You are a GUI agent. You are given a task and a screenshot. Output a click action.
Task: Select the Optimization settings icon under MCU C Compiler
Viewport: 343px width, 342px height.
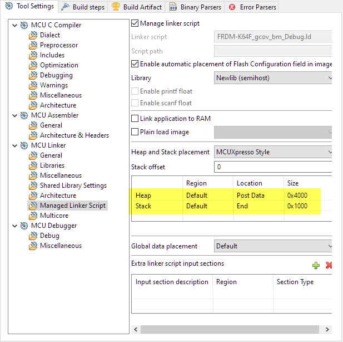33,65
